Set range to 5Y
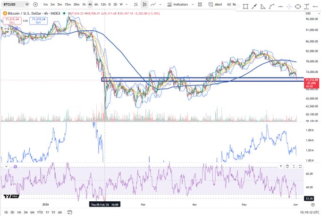The height and width of the screenshot is (216, 321). [x=53, y=212]
